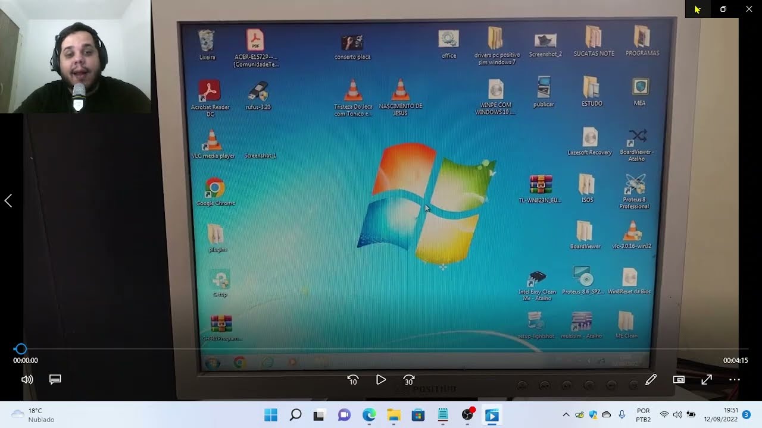Screen dimensions: 762x428
Task: Switch the player to mini view
Action: pos(679,379)
